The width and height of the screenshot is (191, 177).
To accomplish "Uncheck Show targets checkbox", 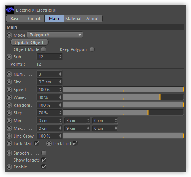I will (44, 160).
